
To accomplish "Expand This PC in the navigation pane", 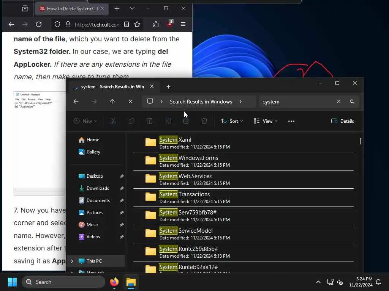I will [x=72, y=261].
